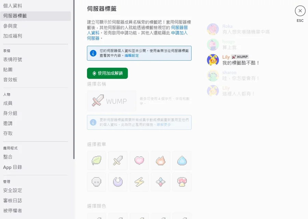Go to 成員 page
The image size is (308, 219).
(x=36, y=103)
